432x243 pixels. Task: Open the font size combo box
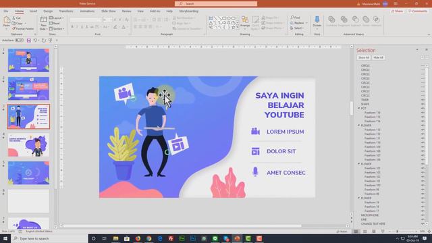pos(107,20)
